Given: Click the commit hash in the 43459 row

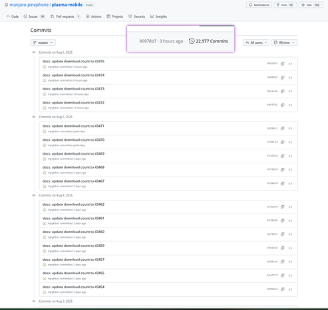Looking at the screenshot, I should pyautogui.click(x=272, y=248).
